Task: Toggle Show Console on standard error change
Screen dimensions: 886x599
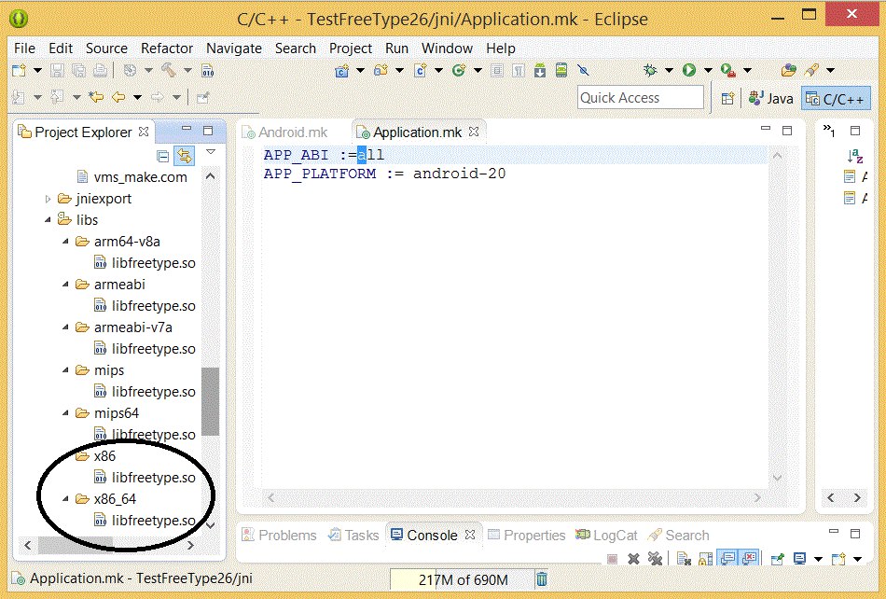Action: pos(749,559)
